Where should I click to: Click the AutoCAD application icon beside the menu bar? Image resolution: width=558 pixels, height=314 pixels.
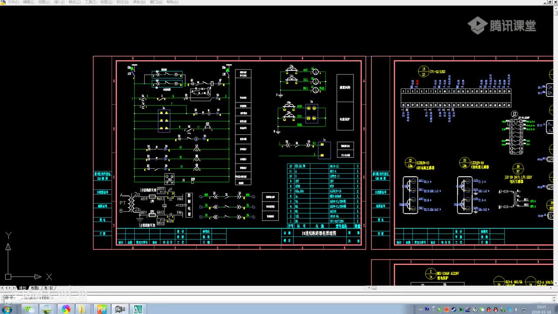[3, 2]
